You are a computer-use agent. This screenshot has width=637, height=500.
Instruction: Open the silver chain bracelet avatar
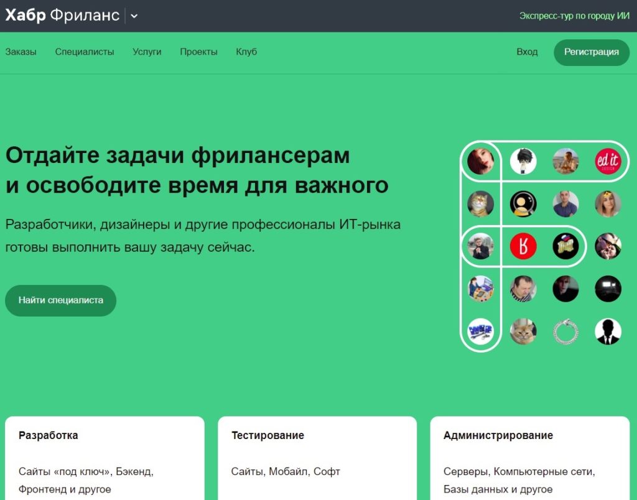[565, 331]
